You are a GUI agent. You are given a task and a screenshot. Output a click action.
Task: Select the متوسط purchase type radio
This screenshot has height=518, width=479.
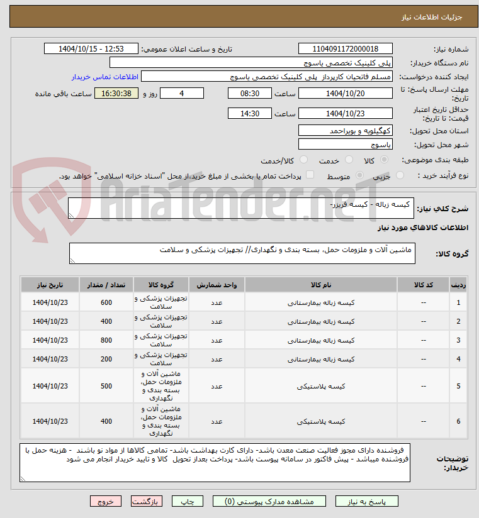[359, 175]
